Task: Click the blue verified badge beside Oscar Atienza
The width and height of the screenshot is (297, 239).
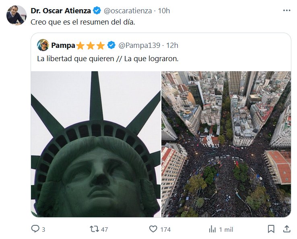Action: tap(97, 11)
